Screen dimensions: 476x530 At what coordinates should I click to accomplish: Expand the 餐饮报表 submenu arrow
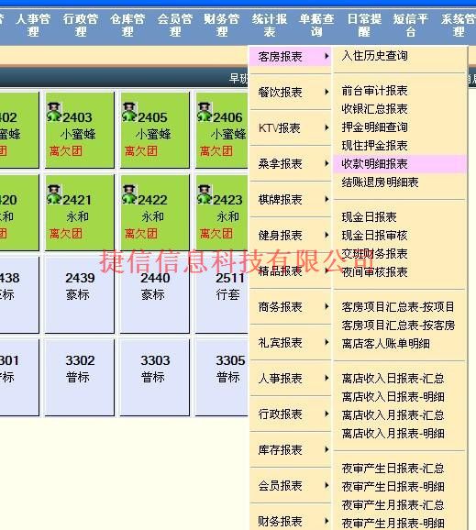pos(327,92)
